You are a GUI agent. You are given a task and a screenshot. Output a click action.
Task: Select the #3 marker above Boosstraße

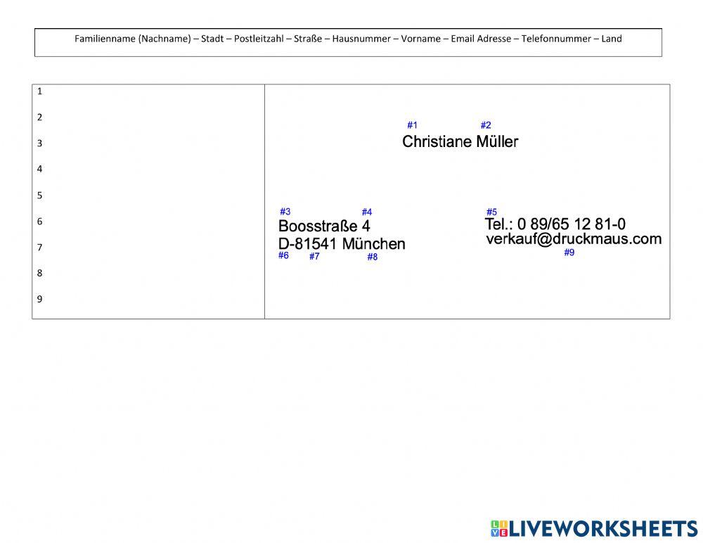point(285,212)
